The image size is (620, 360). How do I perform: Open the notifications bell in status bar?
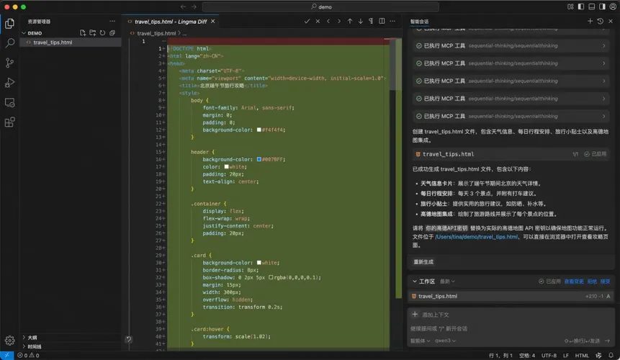click(x=611, y=355)
